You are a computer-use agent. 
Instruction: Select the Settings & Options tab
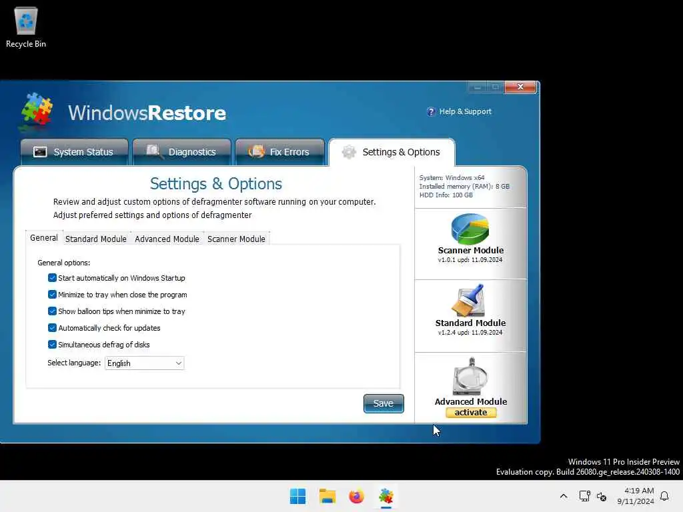tap(392, 152)
